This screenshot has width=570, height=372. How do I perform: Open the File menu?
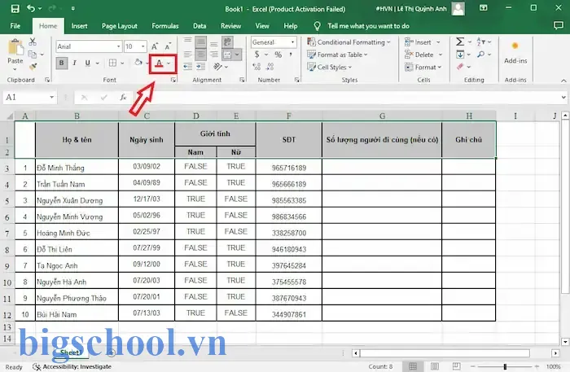[x=15, y=26]
